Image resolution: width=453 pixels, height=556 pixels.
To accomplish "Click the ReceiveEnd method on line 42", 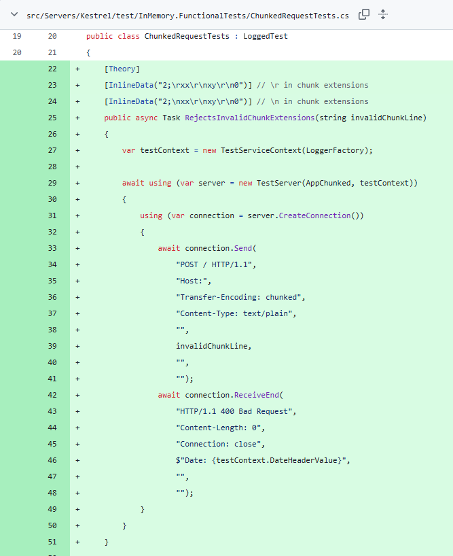I will tap(257, 395).
